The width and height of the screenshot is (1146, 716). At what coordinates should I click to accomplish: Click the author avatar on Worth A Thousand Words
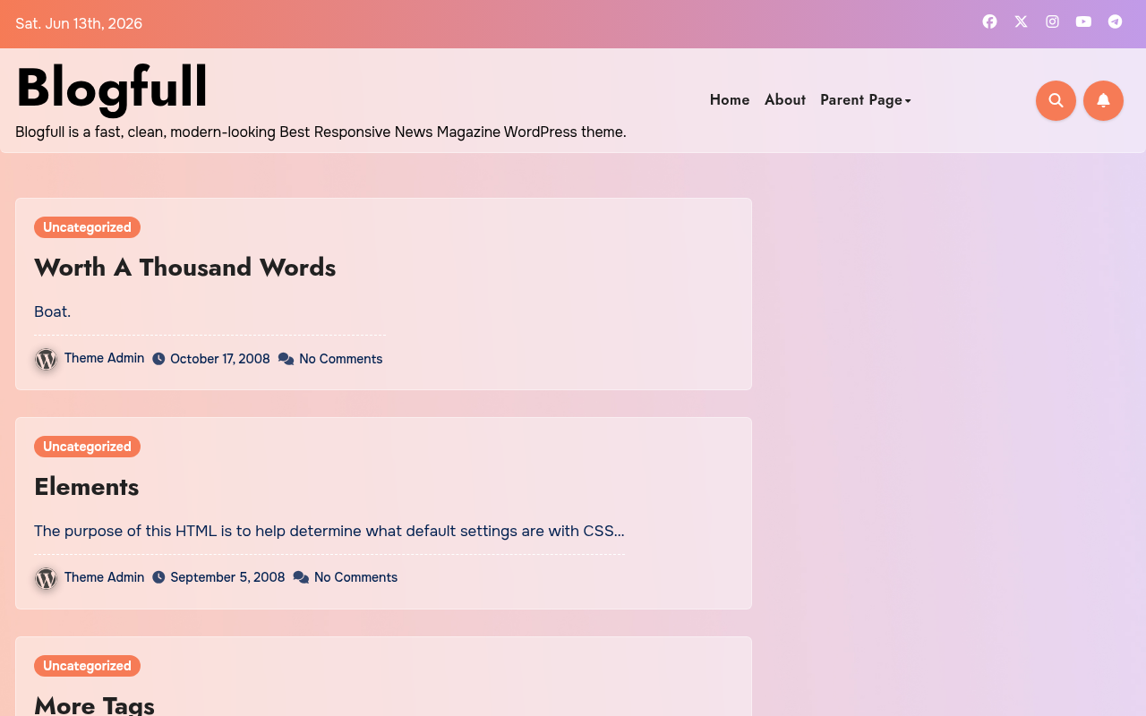46,359
